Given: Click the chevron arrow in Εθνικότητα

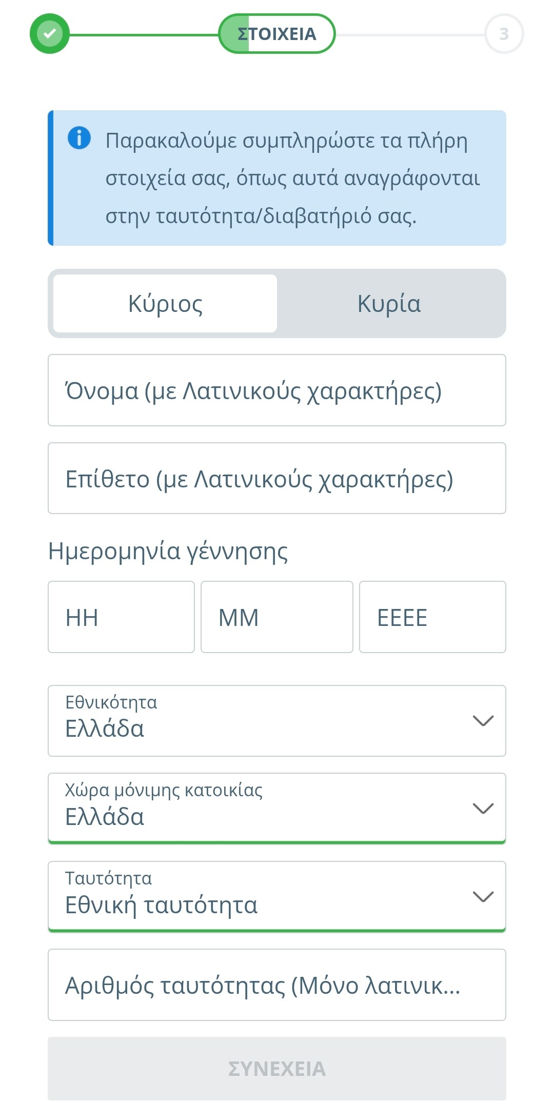Looking at the screenshot, I should 483,721.
